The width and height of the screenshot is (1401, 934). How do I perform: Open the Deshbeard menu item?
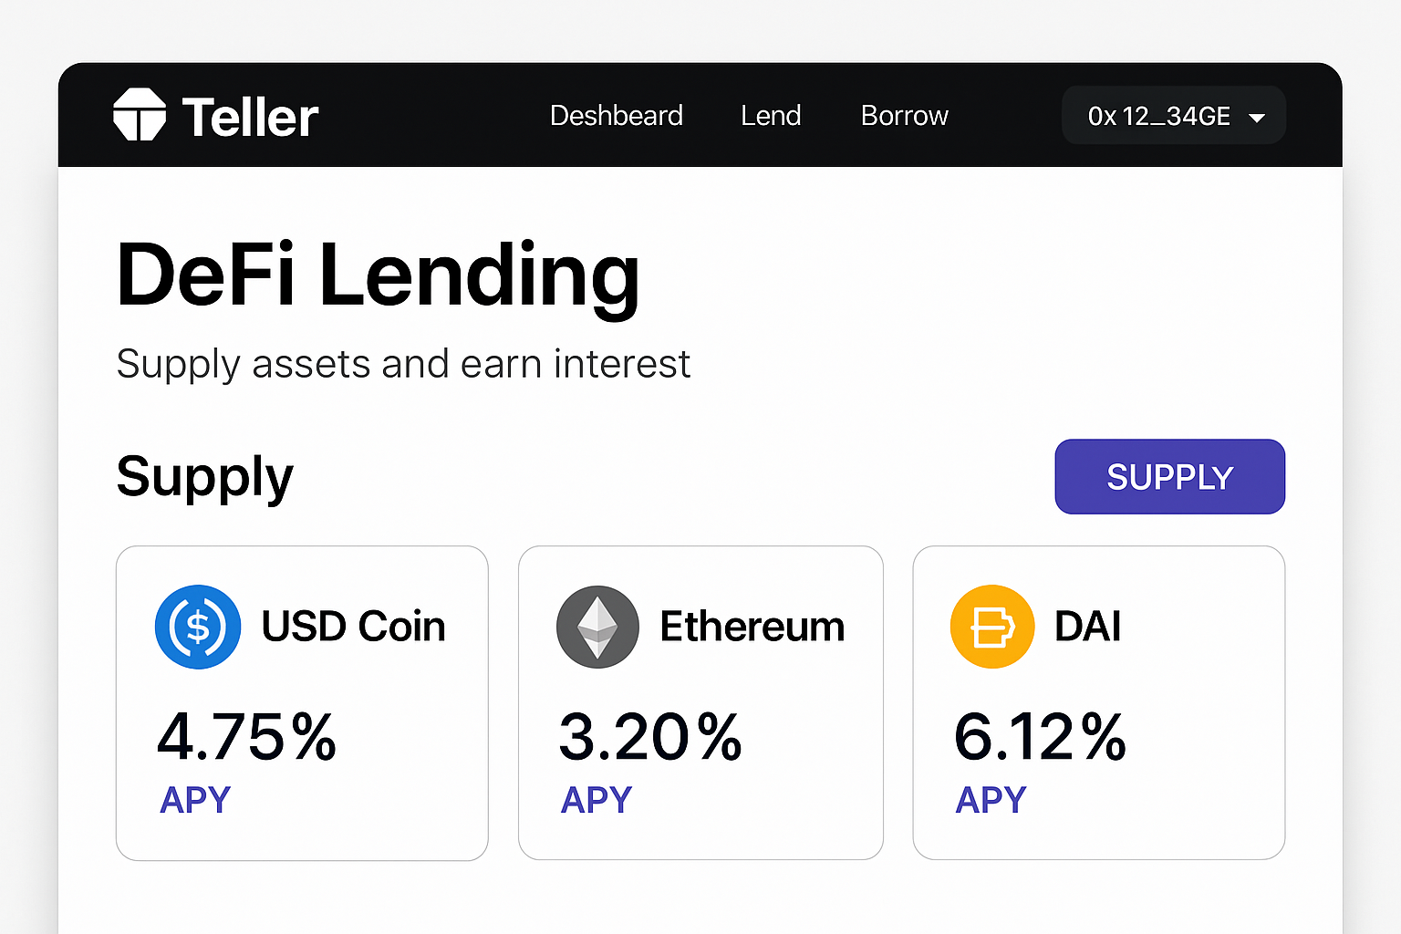(617, 116)
